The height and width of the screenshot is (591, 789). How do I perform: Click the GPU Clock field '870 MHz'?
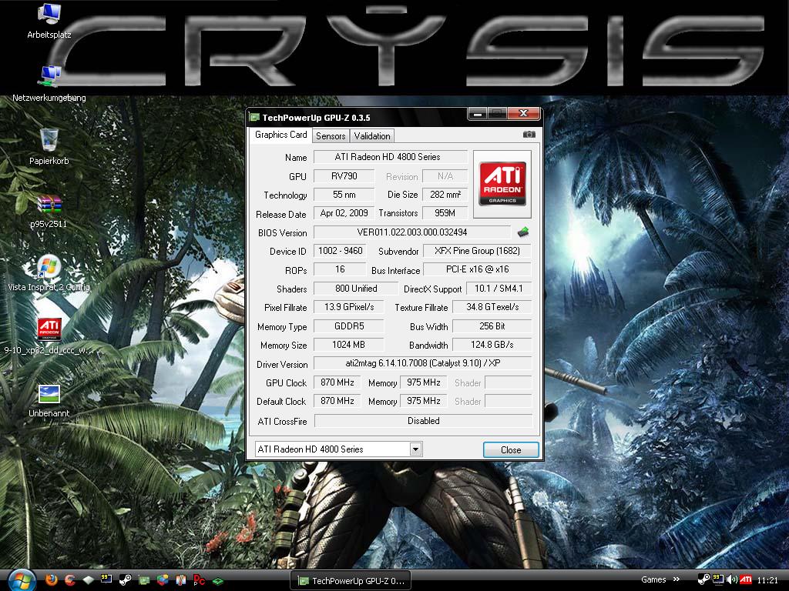[337, 382]
